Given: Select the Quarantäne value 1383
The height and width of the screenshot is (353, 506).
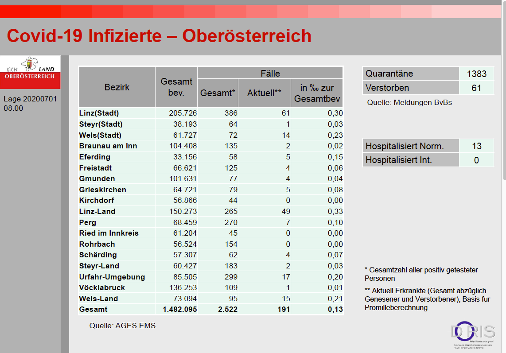Looking at the screenshot, I should coord(476,74).
